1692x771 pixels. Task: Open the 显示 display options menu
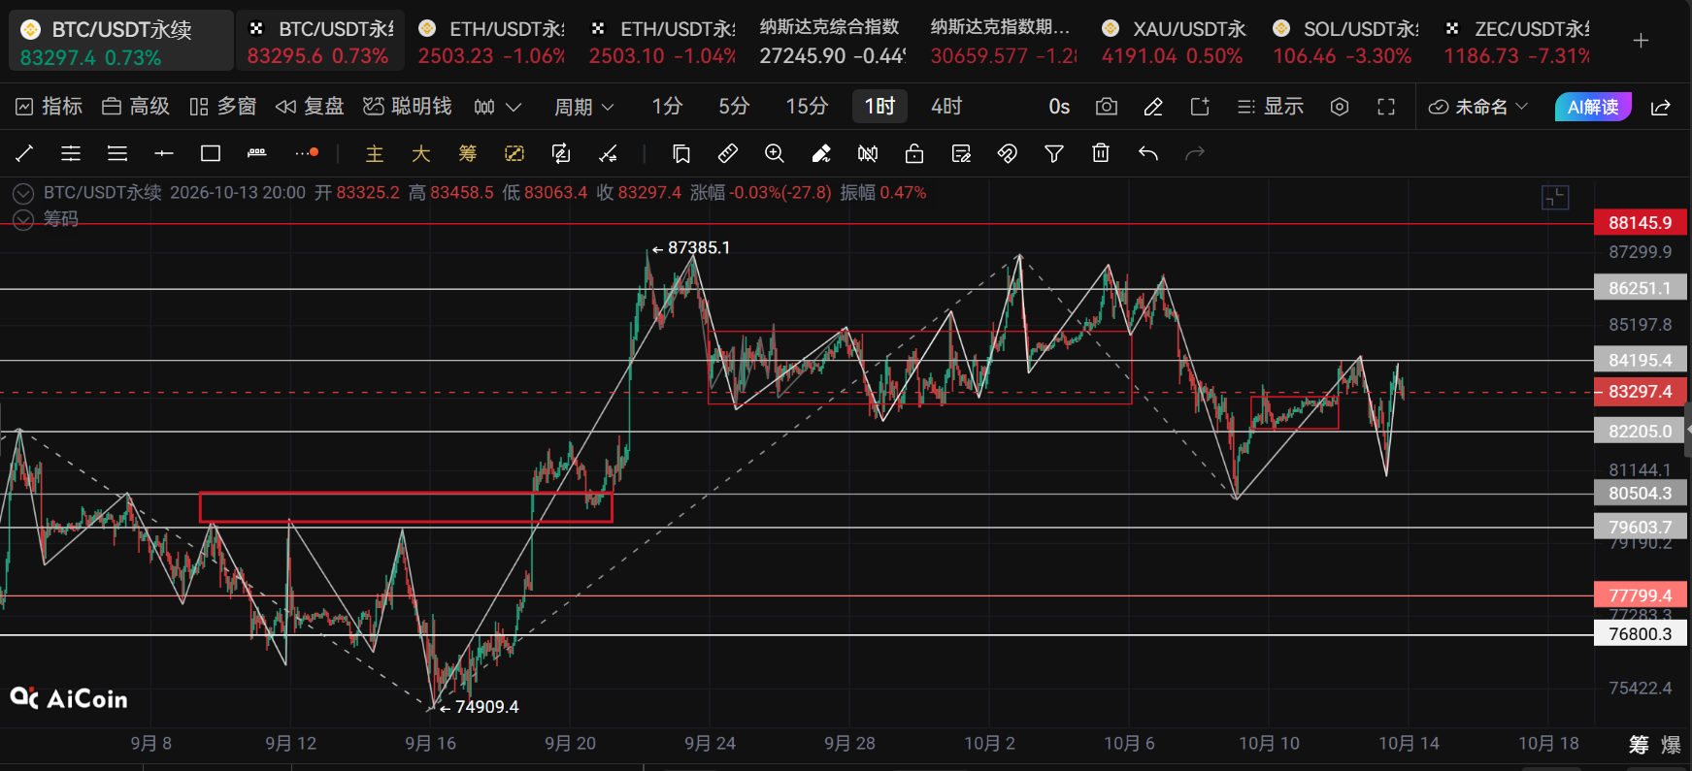1270,107
